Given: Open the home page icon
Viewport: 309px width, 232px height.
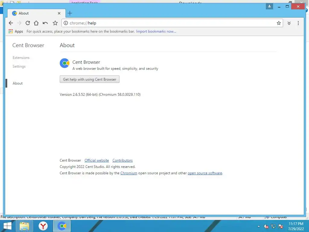Looking at the screenshot, I should (36, 23).
